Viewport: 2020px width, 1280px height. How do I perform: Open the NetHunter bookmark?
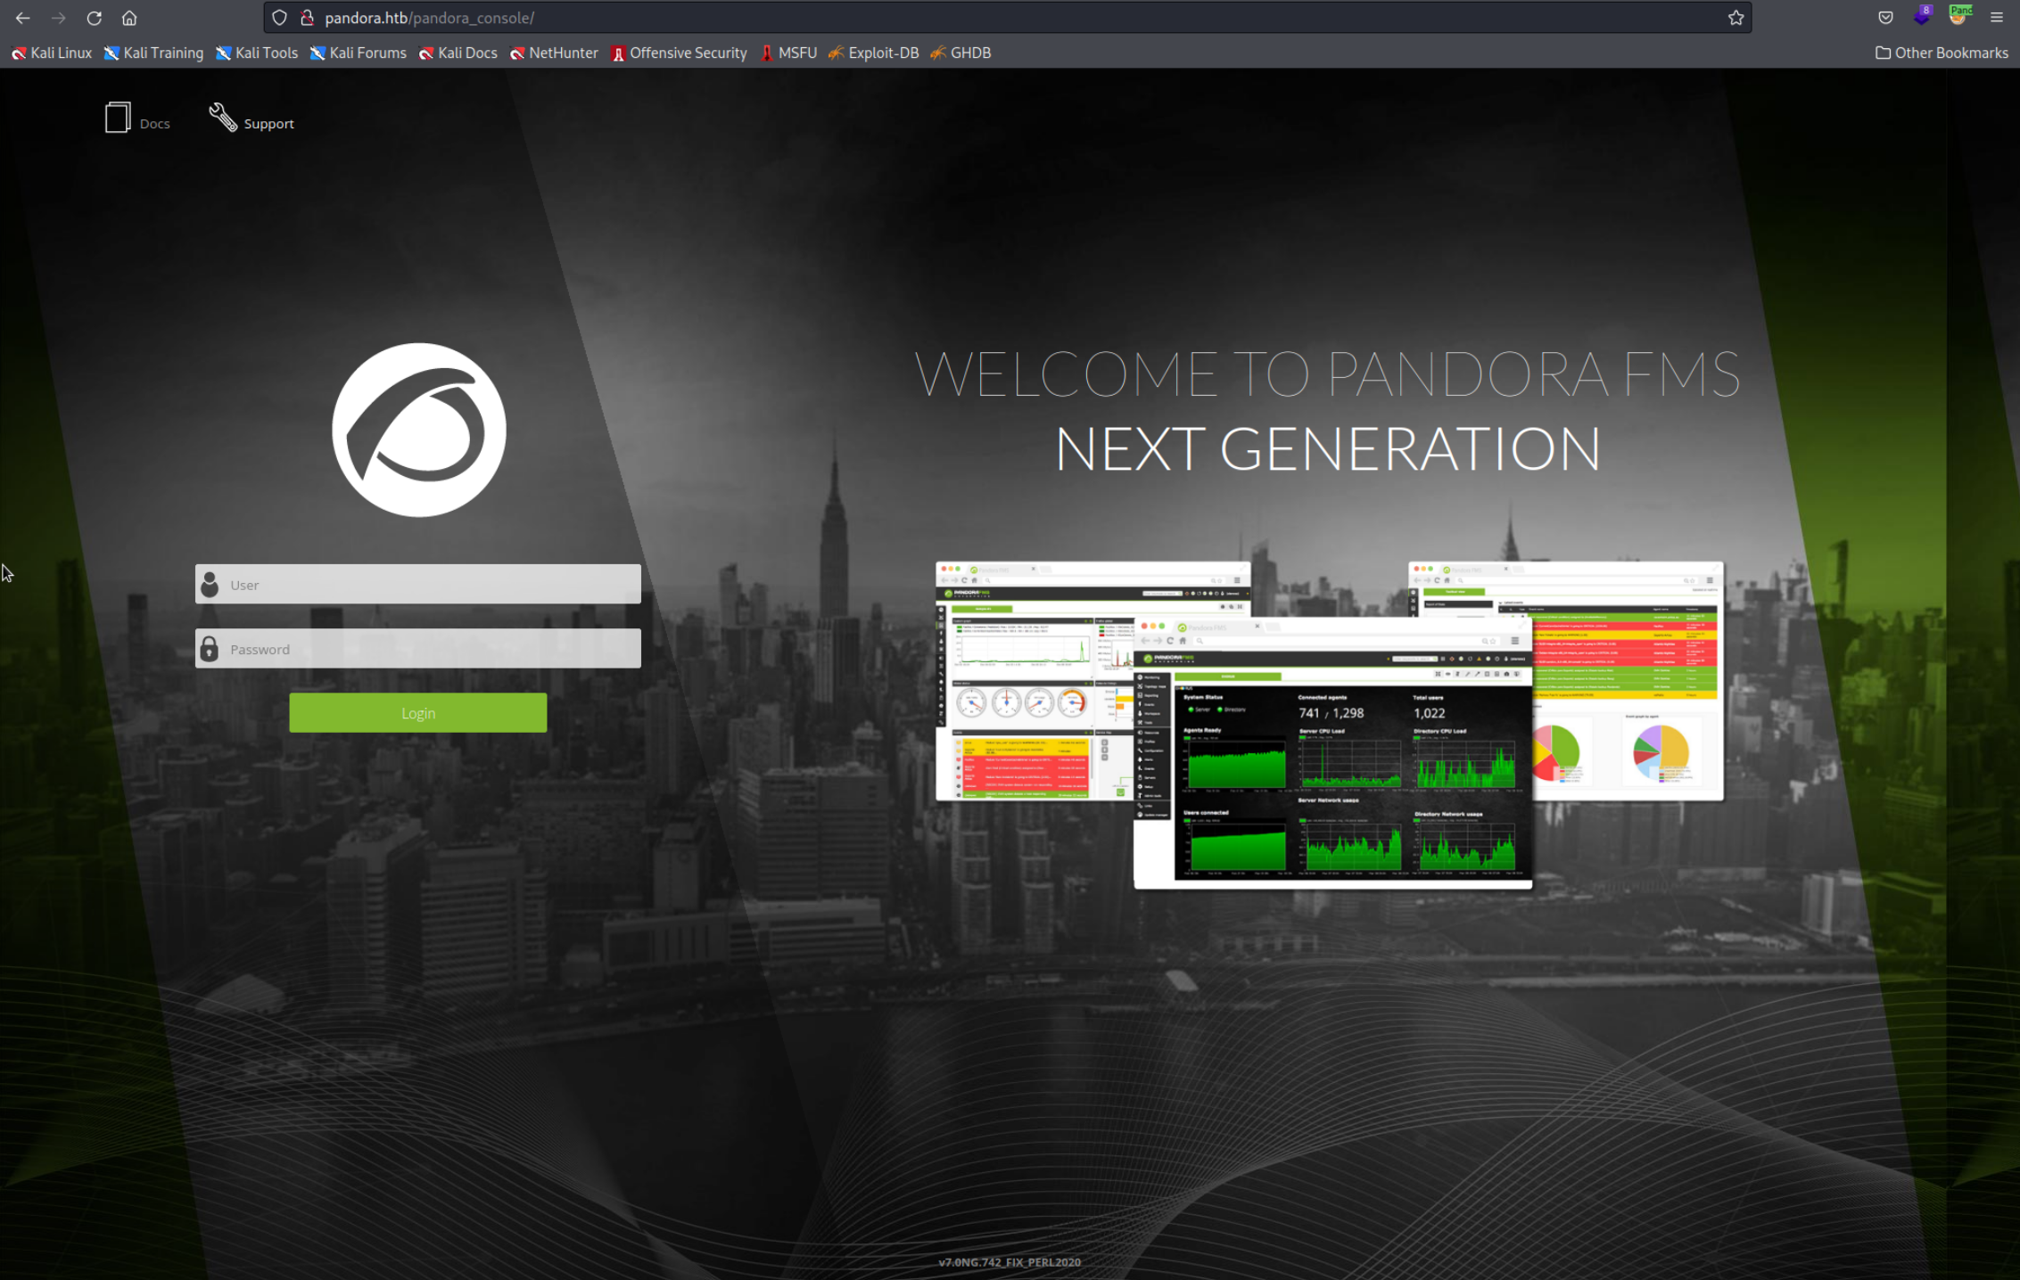click(x=554, y=53)
